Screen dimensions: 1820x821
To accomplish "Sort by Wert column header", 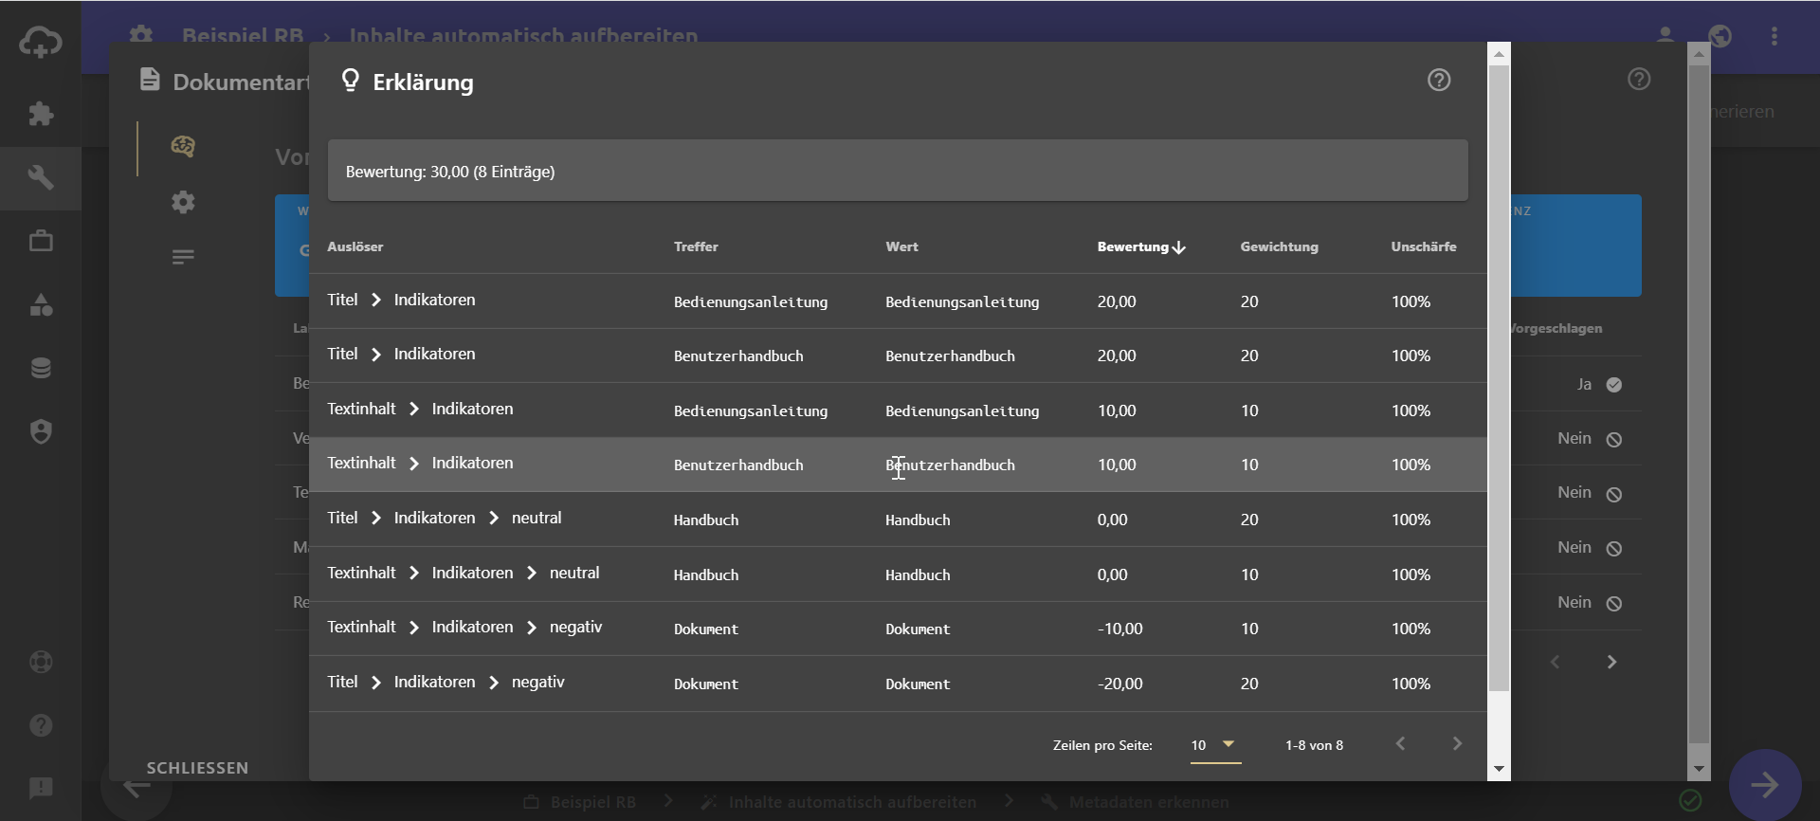I will [901, 246].
